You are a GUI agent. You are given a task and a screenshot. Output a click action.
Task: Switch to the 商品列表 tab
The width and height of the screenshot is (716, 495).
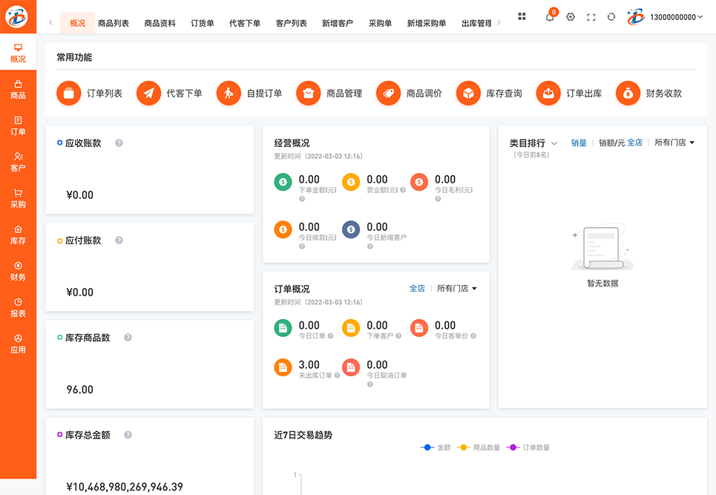pyautogui.click(x=114, y=23)
